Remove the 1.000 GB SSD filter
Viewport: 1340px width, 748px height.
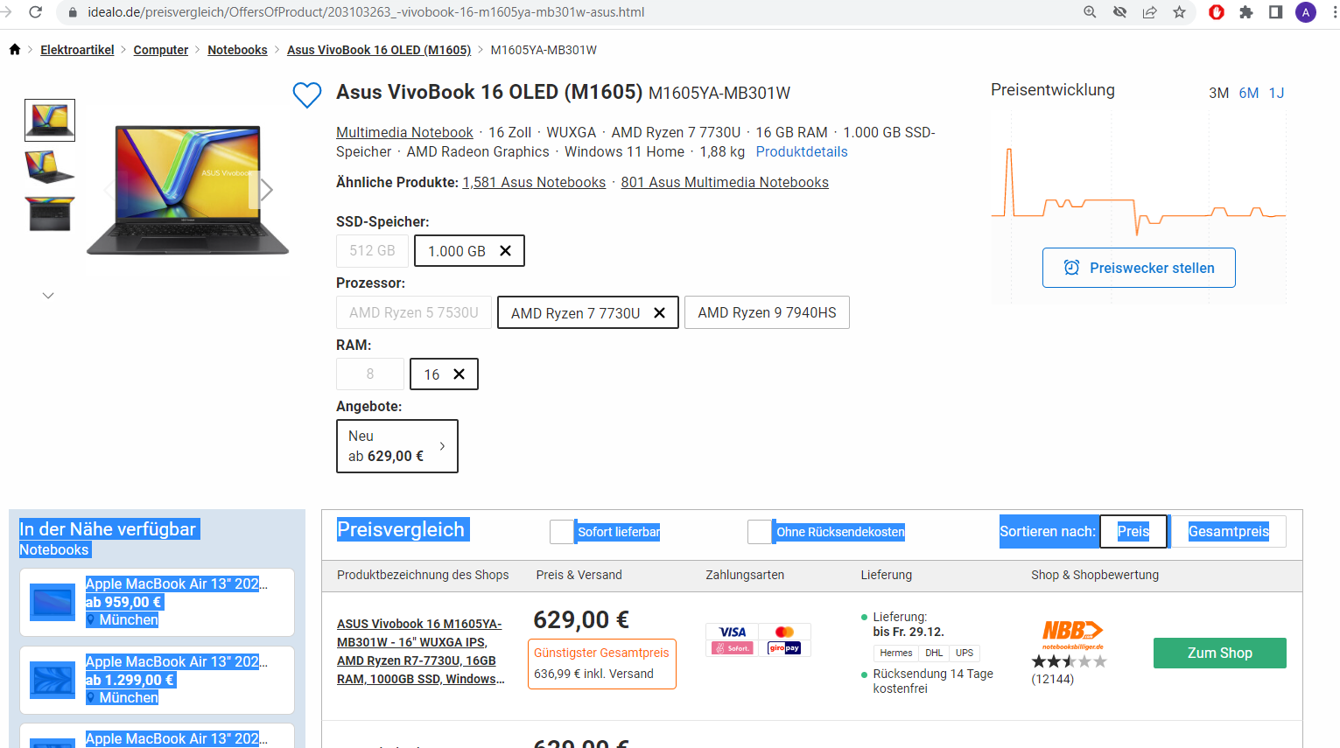(x=505, y=251)
